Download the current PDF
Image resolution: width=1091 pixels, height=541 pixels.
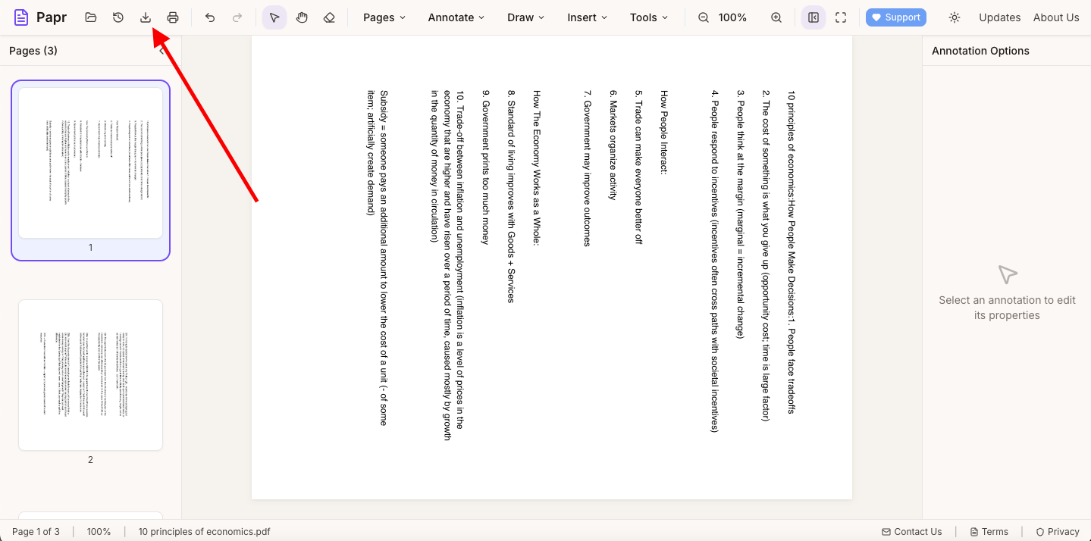tap(145, 17)
